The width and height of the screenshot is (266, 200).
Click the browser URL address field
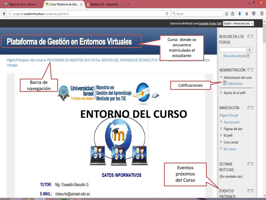click(x=88, y=14)
